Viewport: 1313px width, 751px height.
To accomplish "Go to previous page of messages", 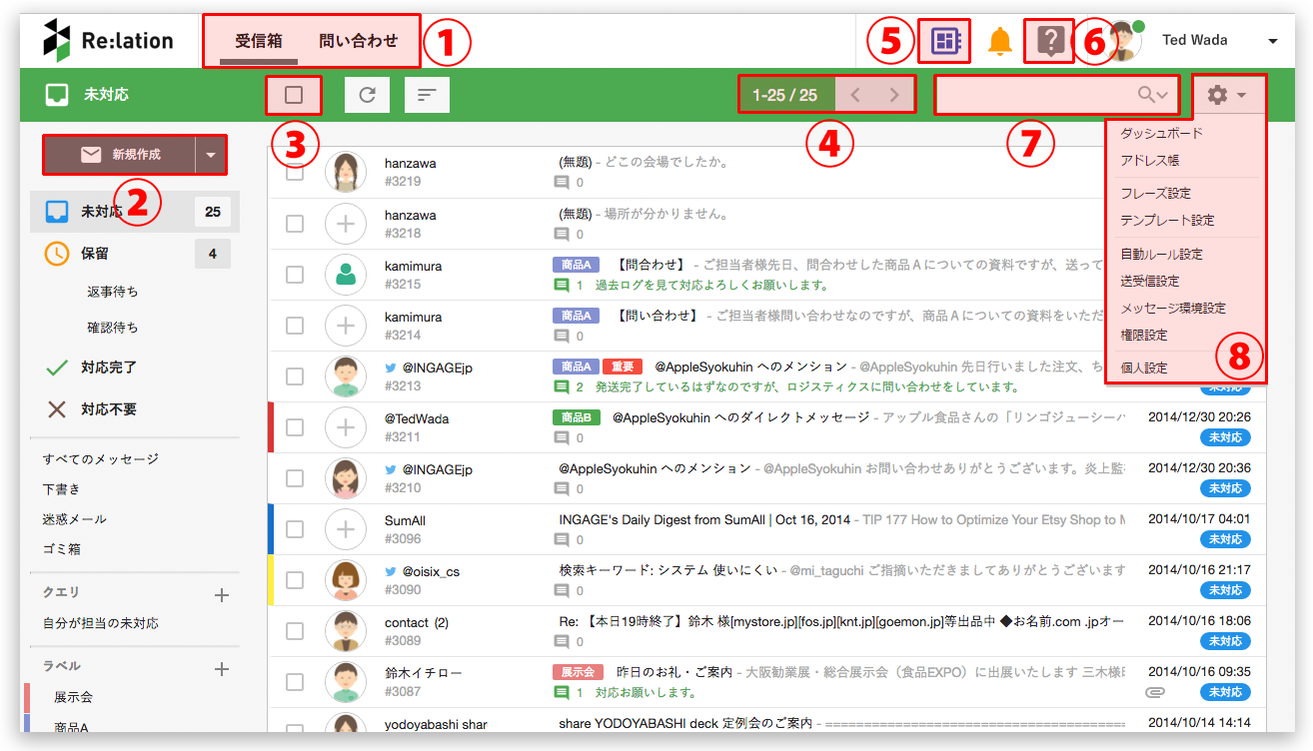I will pos(855,96).
